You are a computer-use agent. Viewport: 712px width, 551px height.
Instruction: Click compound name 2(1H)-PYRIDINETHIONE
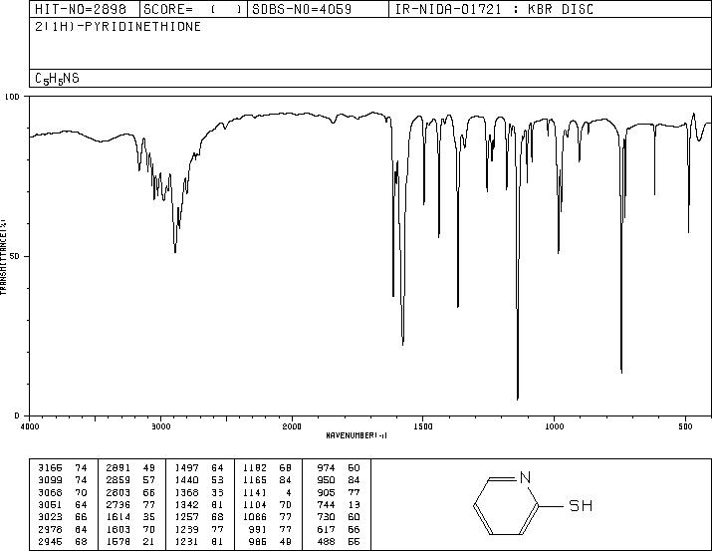119,27
